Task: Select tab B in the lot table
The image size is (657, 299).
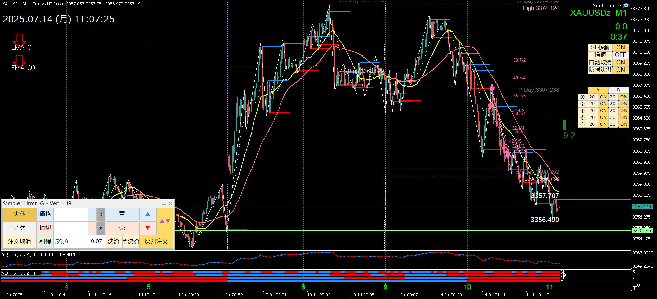Action: coord(618,90)
